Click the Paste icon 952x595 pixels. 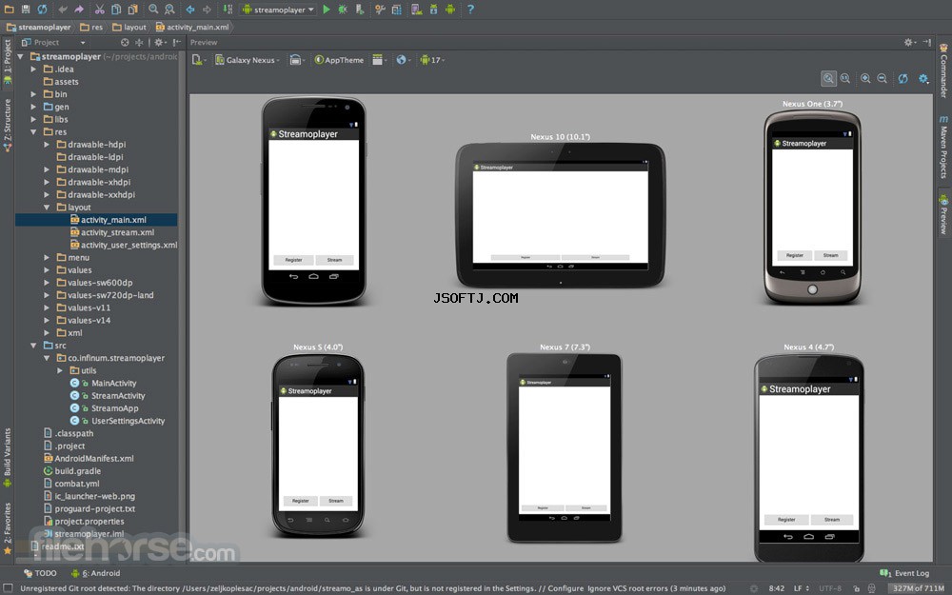tap(132, 10)
